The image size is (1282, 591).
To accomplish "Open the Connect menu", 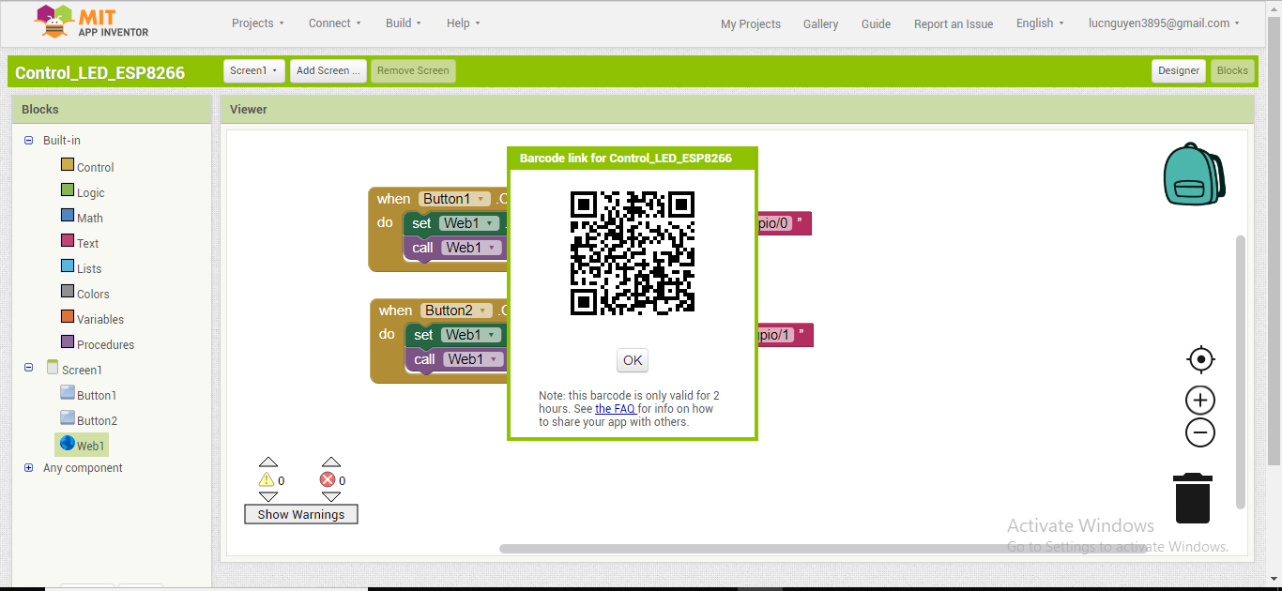I will pyautogui.click(x=335, y=23).
